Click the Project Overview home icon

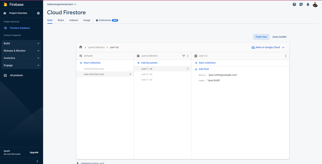tap(5, 13)
